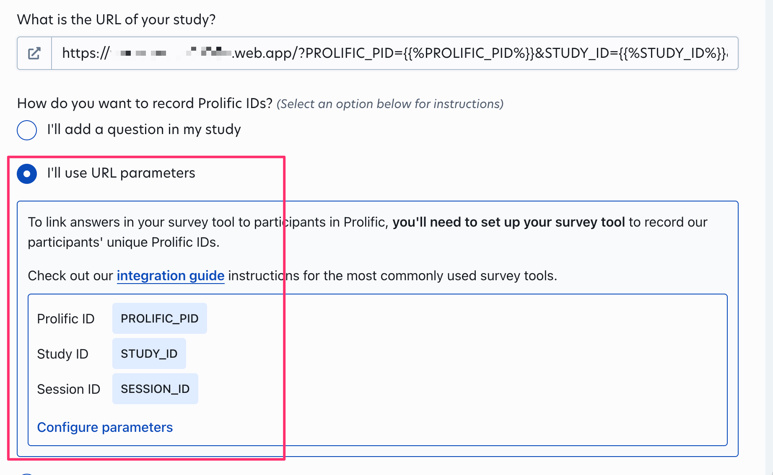Image resolution: width=773 pixels, height=475 pixels.
Task: Click the "Prolific ID" row label
Action: (66, 319)
